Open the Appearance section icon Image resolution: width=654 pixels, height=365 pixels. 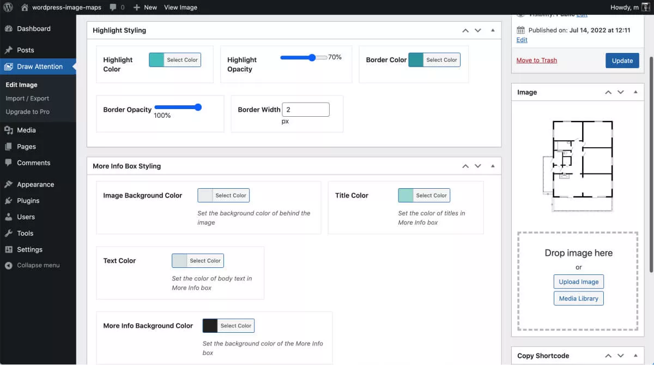8,184
